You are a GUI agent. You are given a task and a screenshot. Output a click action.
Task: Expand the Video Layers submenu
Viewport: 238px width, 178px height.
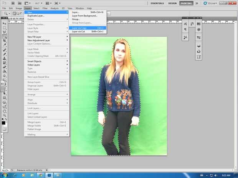point(46,65)
